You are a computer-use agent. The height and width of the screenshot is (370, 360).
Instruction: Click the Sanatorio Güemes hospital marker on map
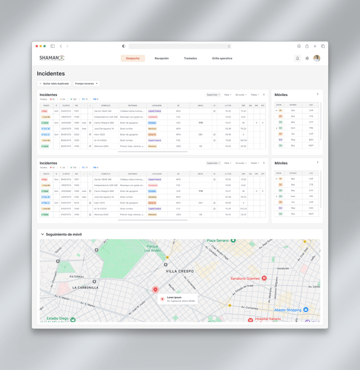(264, 278)
